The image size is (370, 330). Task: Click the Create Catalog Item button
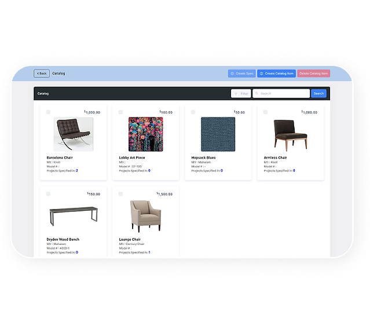click(x=276, y=74)
